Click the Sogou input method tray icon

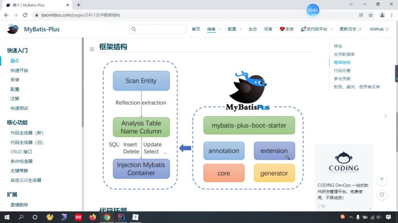[343, 216]
